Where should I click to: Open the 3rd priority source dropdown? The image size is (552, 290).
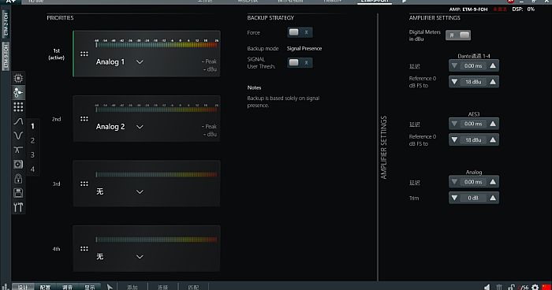pyautogui.click(x=140, y=191)
